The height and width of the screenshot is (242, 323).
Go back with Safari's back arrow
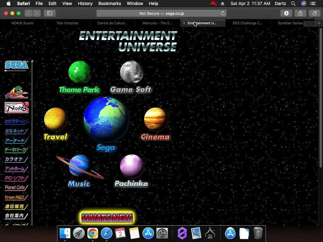click(28, 13)
